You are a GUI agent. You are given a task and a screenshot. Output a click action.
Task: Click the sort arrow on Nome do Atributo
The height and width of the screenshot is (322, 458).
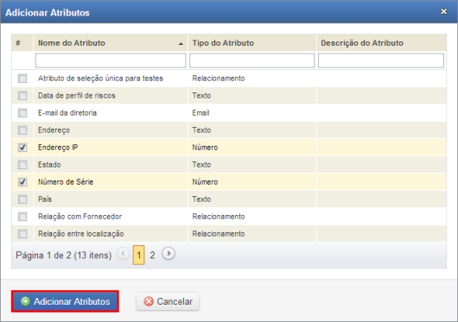[181, 44]
